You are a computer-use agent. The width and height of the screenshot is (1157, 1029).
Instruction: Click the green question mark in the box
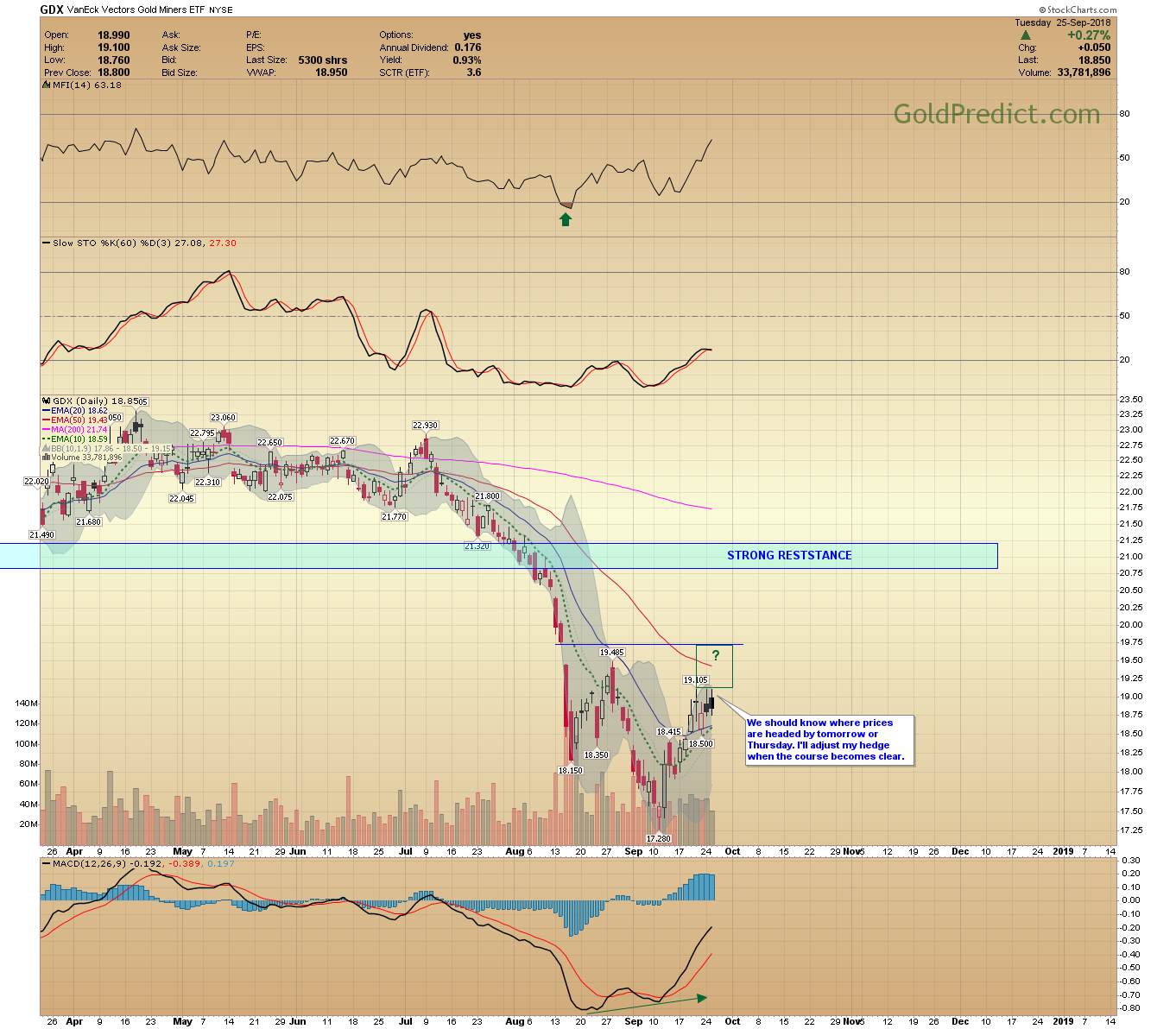point(715,656)
